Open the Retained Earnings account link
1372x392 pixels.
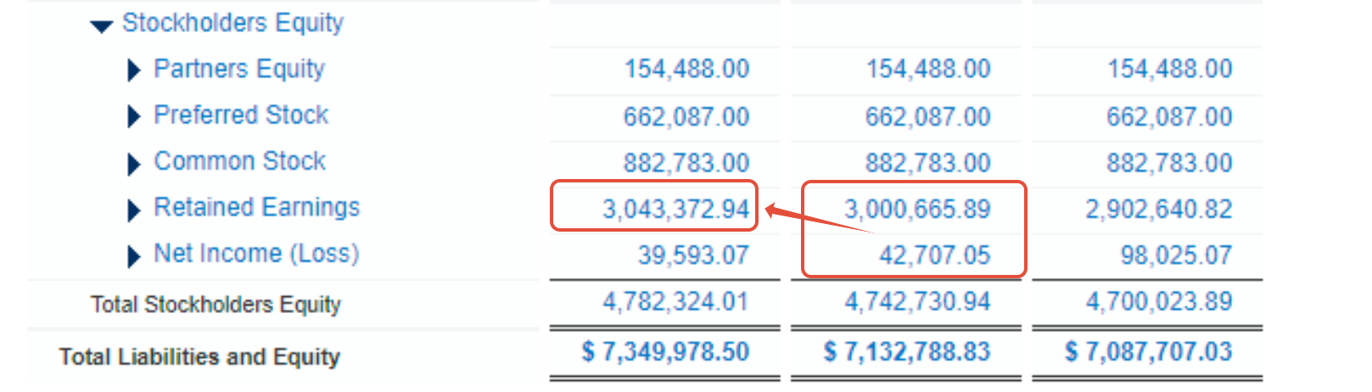[x=256, y=207]
